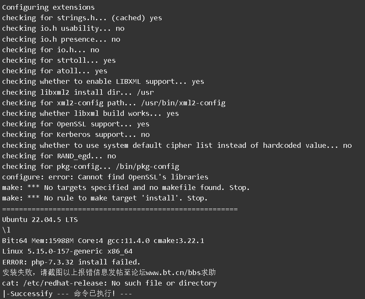Click the "checking for Kerberos support... no" line
365x299 pixels.
[76, 134]
